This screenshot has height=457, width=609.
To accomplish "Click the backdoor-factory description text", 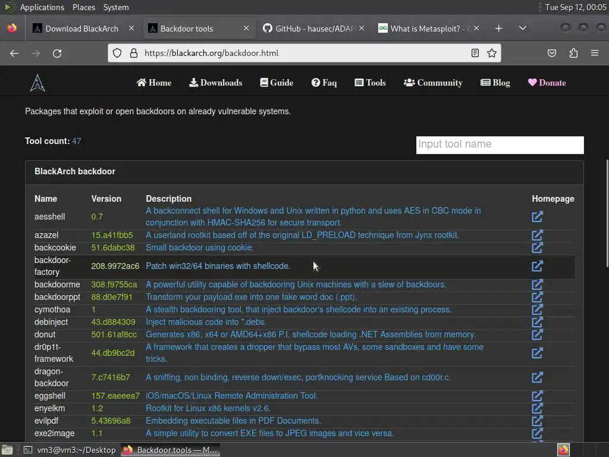I will point(218,266).
